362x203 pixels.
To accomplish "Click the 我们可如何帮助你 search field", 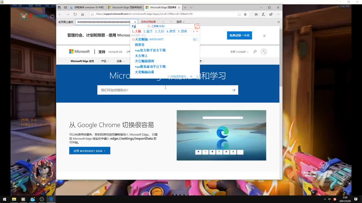I will tap(164, 90).
